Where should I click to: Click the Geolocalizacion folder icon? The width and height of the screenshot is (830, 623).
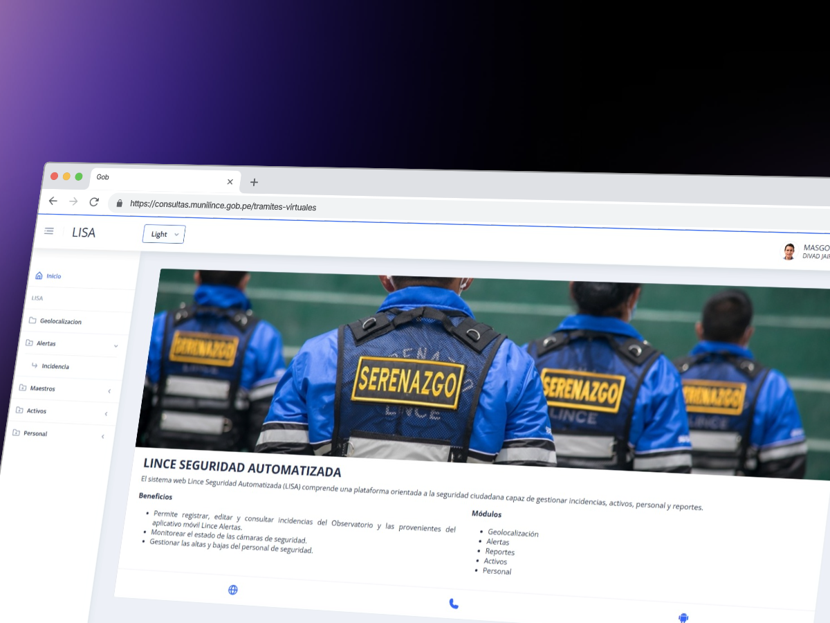click(33, 320)
